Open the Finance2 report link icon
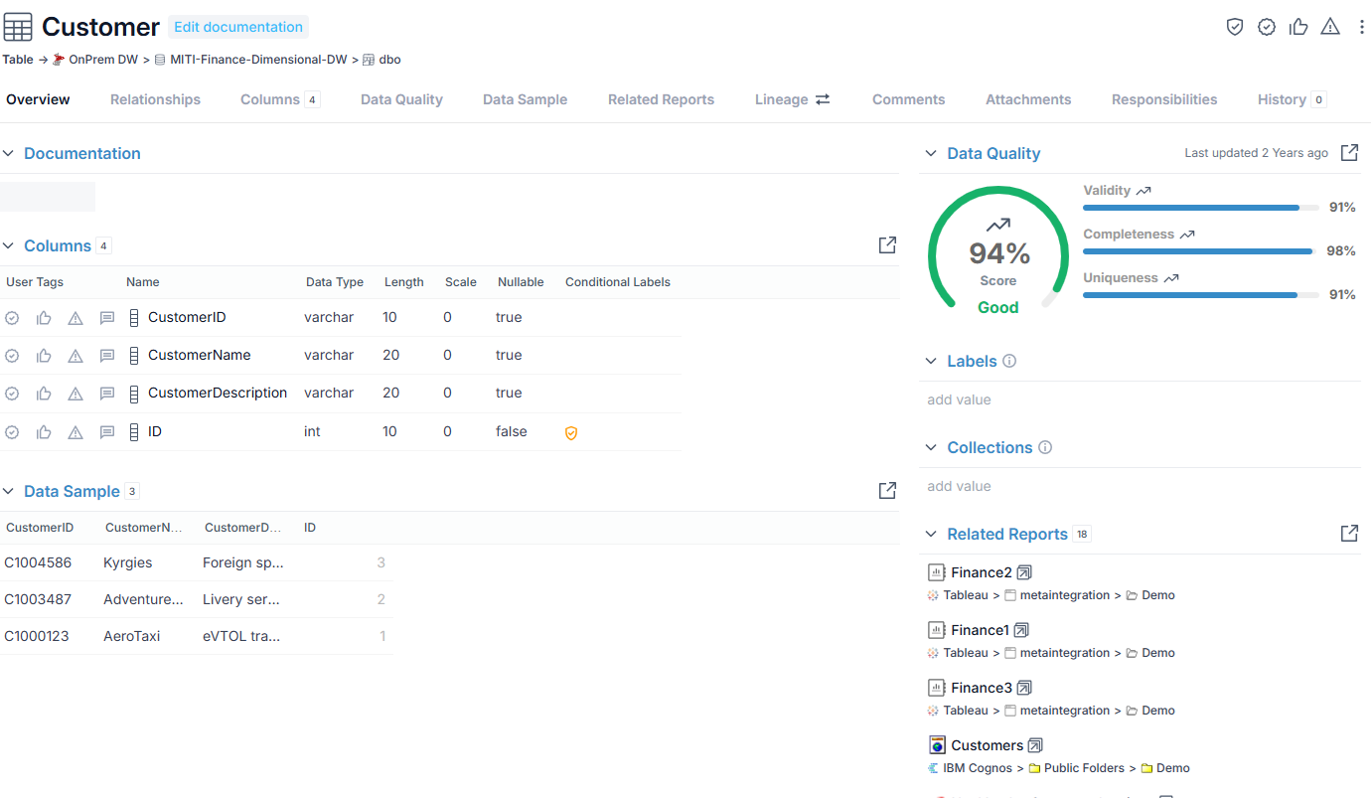The height and width of the screenshot is (798, 1371). coord(1024,572)
